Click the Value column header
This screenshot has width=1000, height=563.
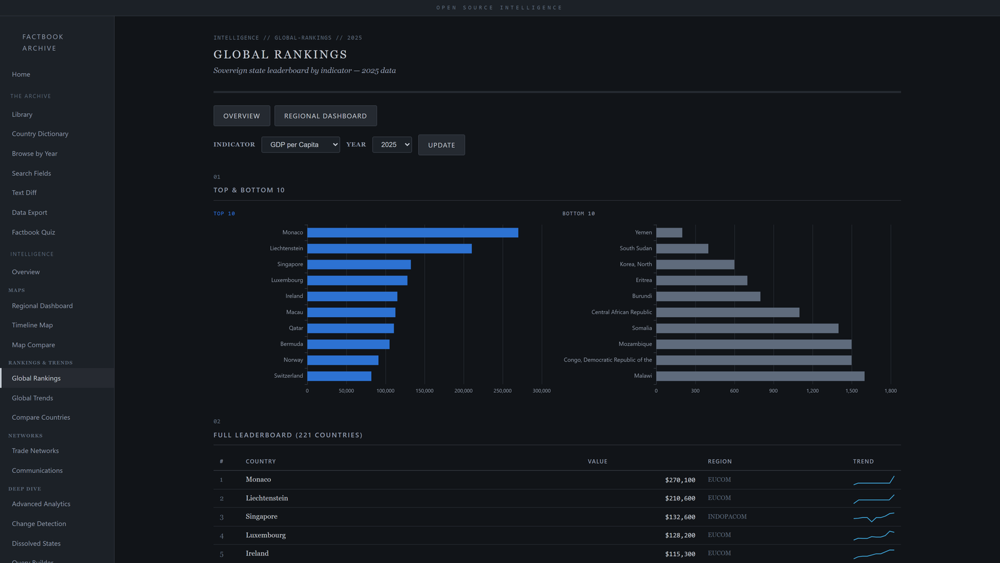click(597, 462)
